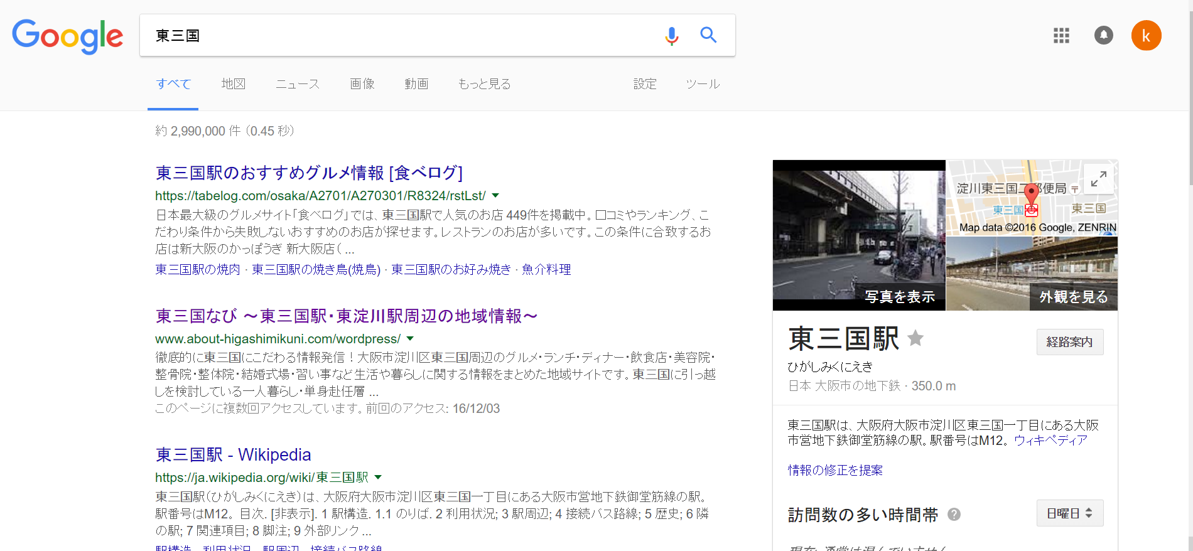
Task: Expand the map with the arrows icon
Action: pyautogui.click(x=1098, y=179)
